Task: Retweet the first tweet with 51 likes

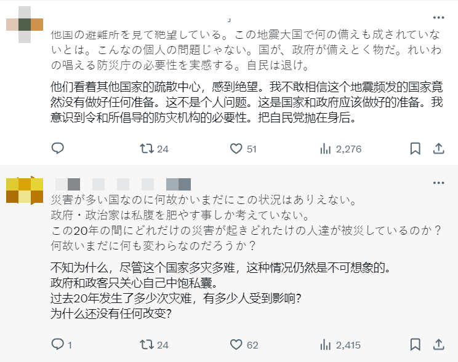Action: (147, 149)
